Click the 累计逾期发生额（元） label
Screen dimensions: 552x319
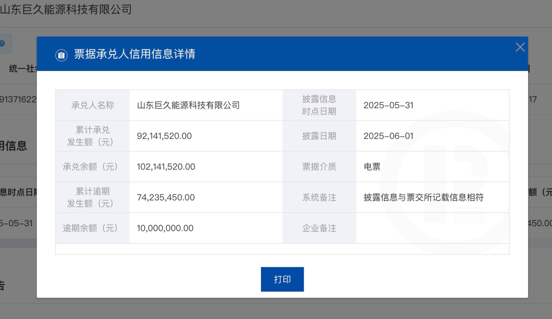click(92, 197)
